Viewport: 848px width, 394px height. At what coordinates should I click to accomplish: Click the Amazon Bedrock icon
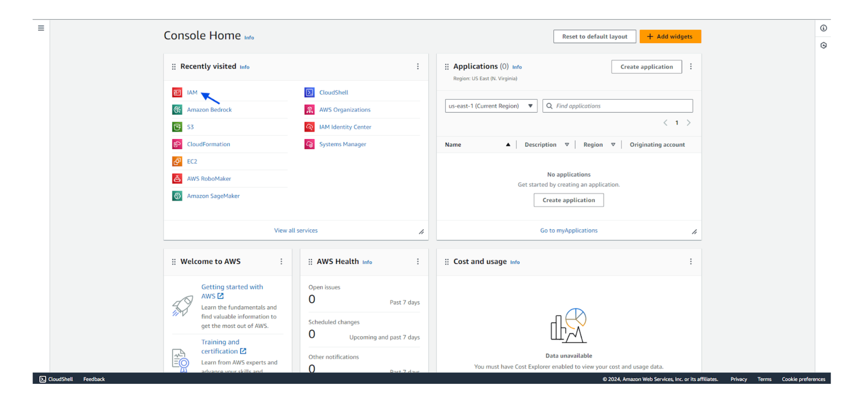click(177, 110)
